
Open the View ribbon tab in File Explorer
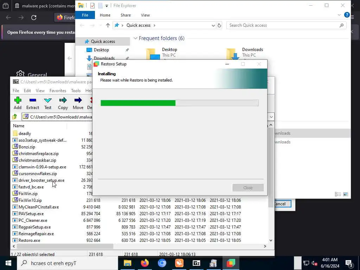point(145,15)
